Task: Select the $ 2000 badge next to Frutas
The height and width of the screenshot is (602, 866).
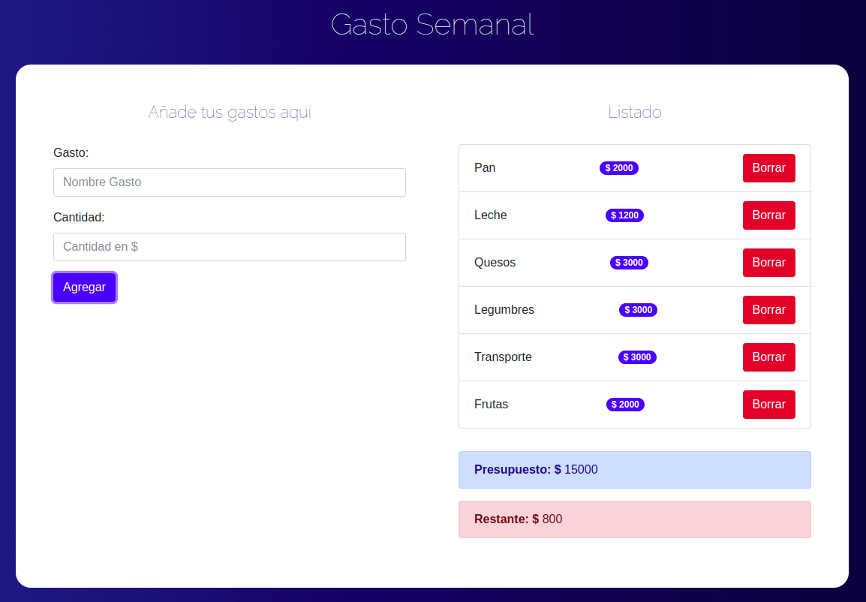Action: coord(625,405)
